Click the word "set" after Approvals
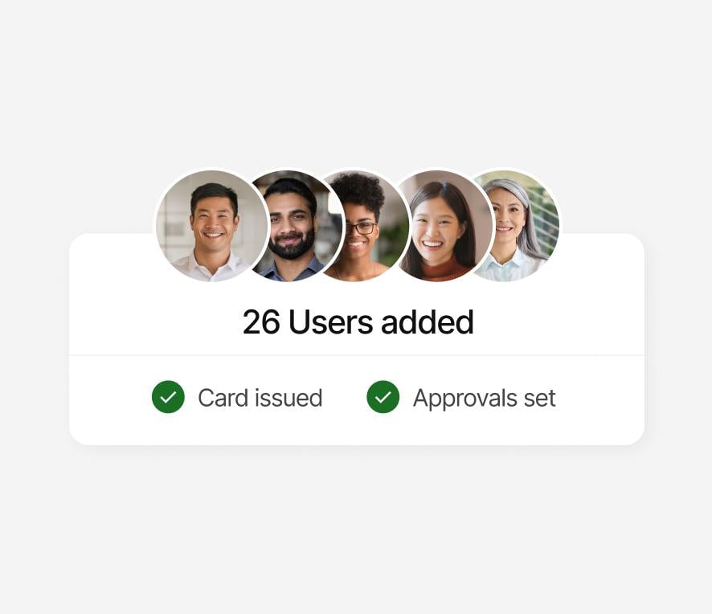The height and width of the screenshot is (614, 712). click(540, 399)
